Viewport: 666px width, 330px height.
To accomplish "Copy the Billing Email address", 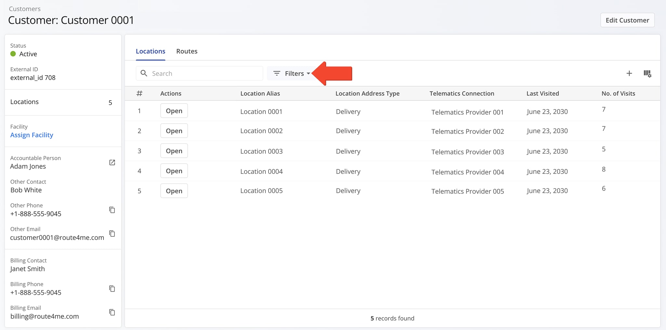I will coord(112,312).
